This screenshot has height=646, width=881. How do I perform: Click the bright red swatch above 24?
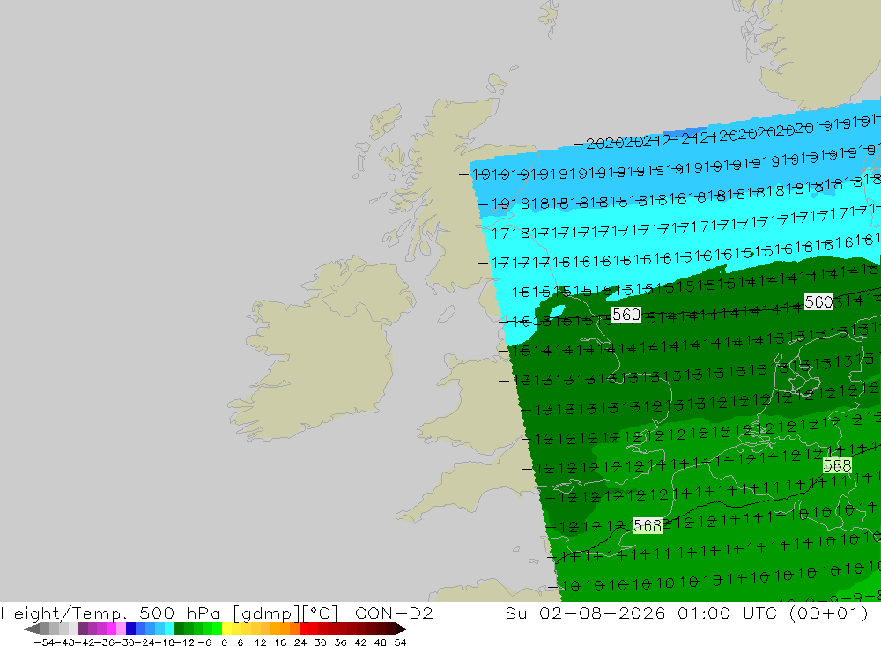pos(304,628)
